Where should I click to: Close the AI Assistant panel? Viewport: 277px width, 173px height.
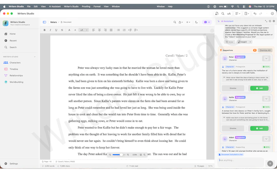pos(274,21)
